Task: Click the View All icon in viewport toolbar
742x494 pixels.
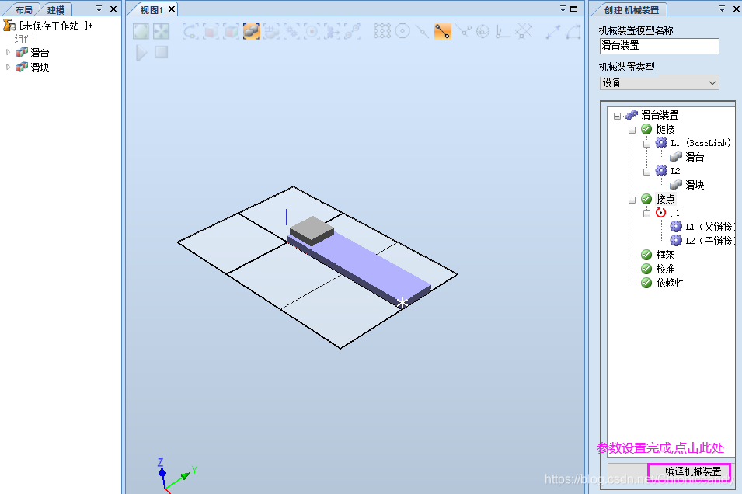Action: tap(141, 32)
